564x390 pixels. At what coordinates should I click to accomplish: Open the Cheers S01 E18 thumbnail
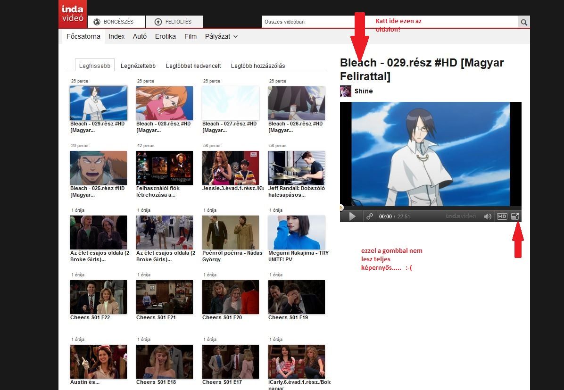tap(165, 362)
